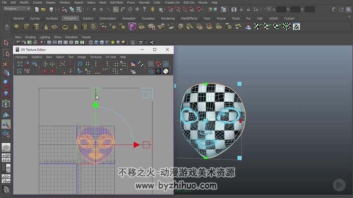This screenshot has width=353, height=198.
Task: Click the Y coordinate input field
Action: point(295,9)
